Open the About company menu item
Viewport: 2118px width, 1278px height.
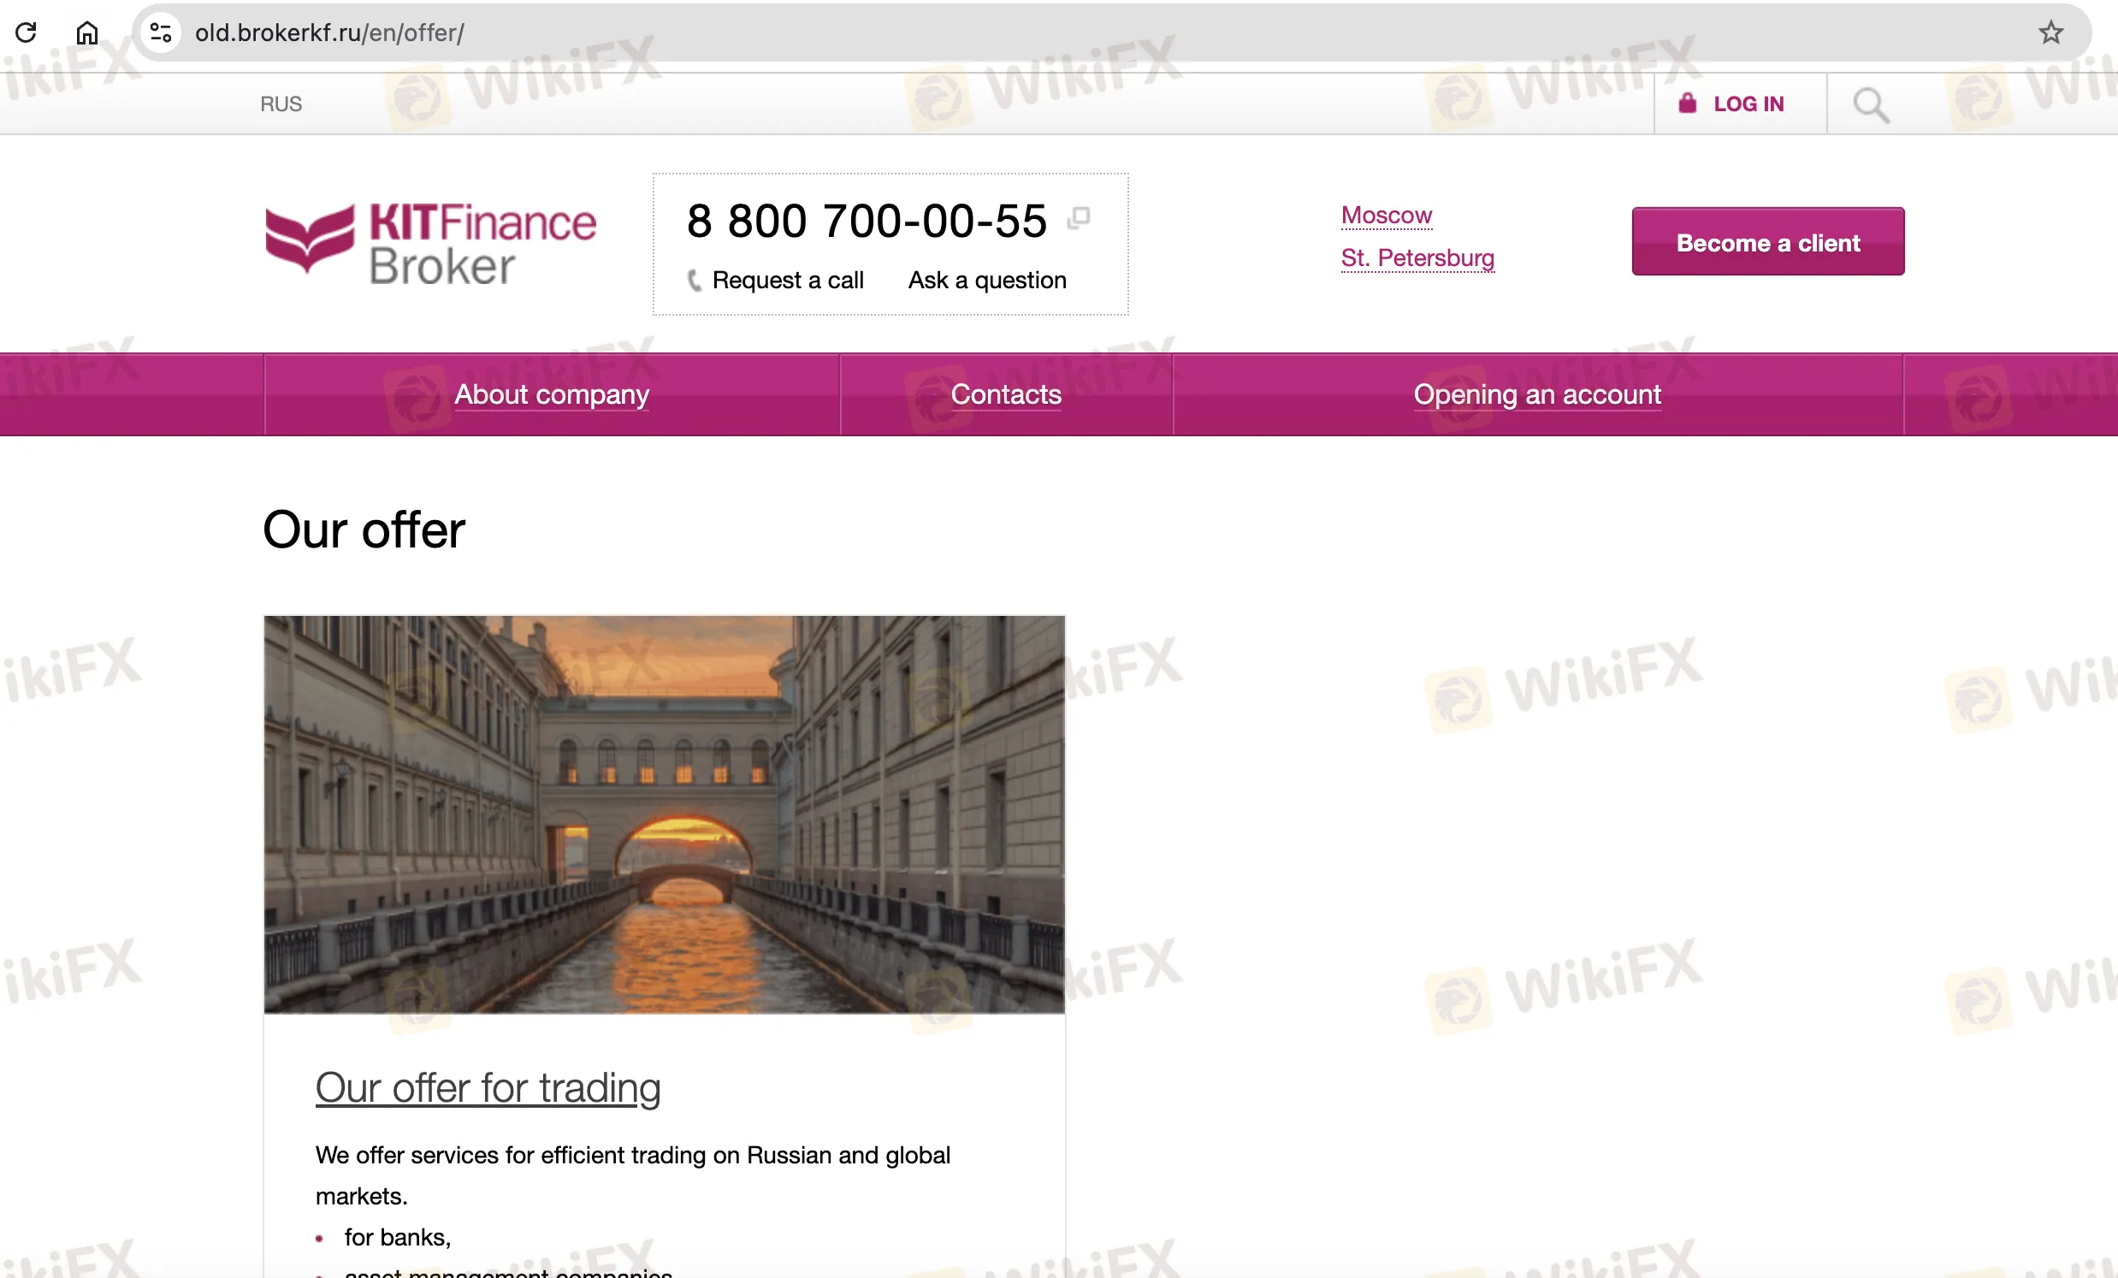[x=552, y=394]
